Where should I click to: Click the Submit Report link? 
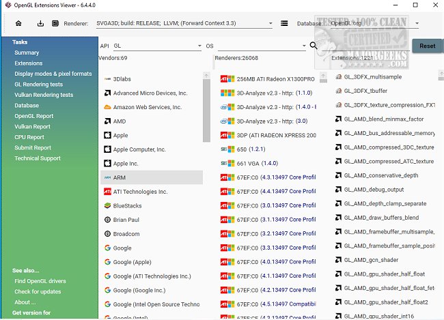(33, 147)
